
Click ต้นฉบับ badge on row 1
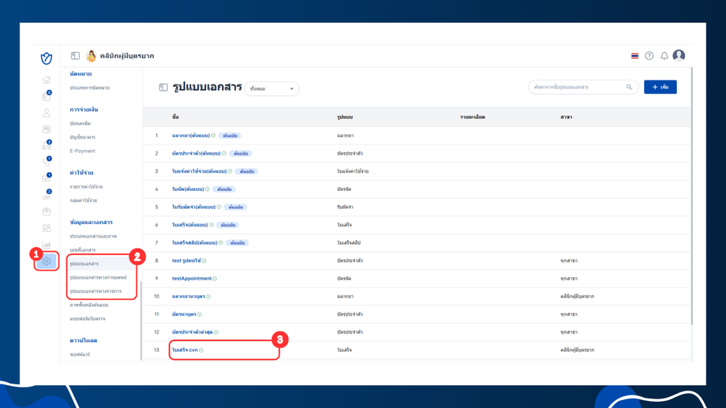[x=230, y=136]
